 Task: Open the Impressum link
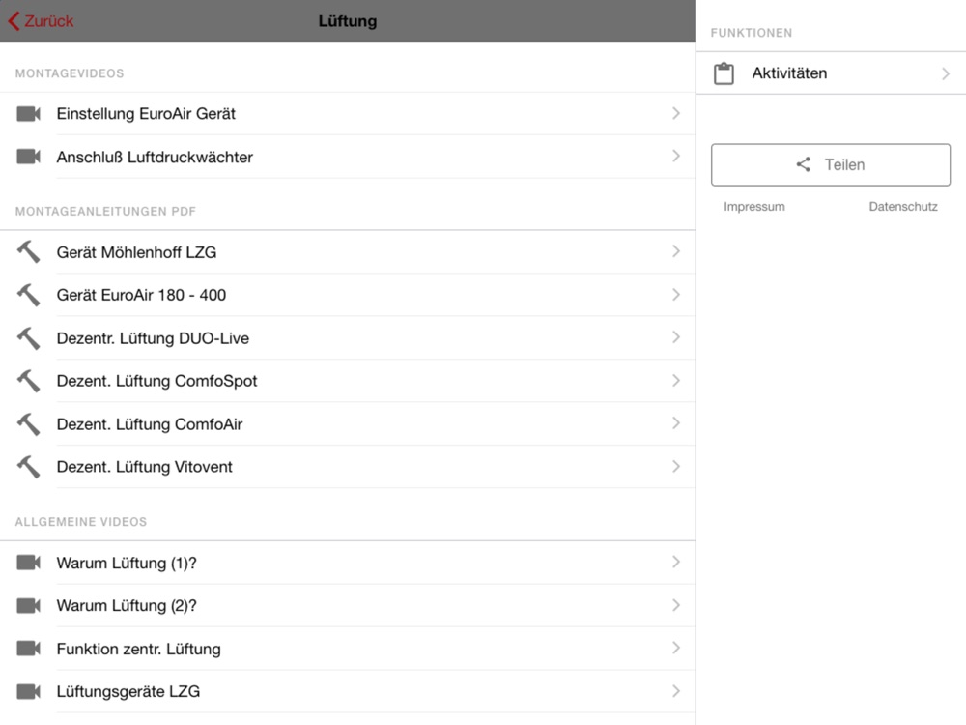(x=754, y=207)
